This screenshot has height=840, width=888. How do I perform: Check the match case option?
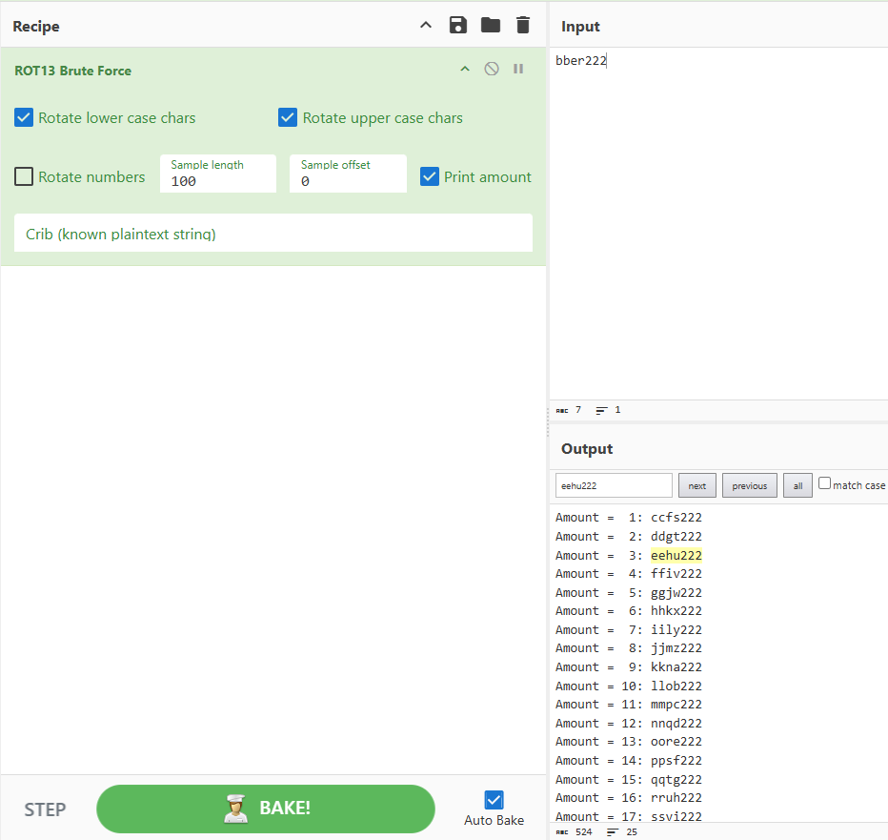[x=824, y=483]
